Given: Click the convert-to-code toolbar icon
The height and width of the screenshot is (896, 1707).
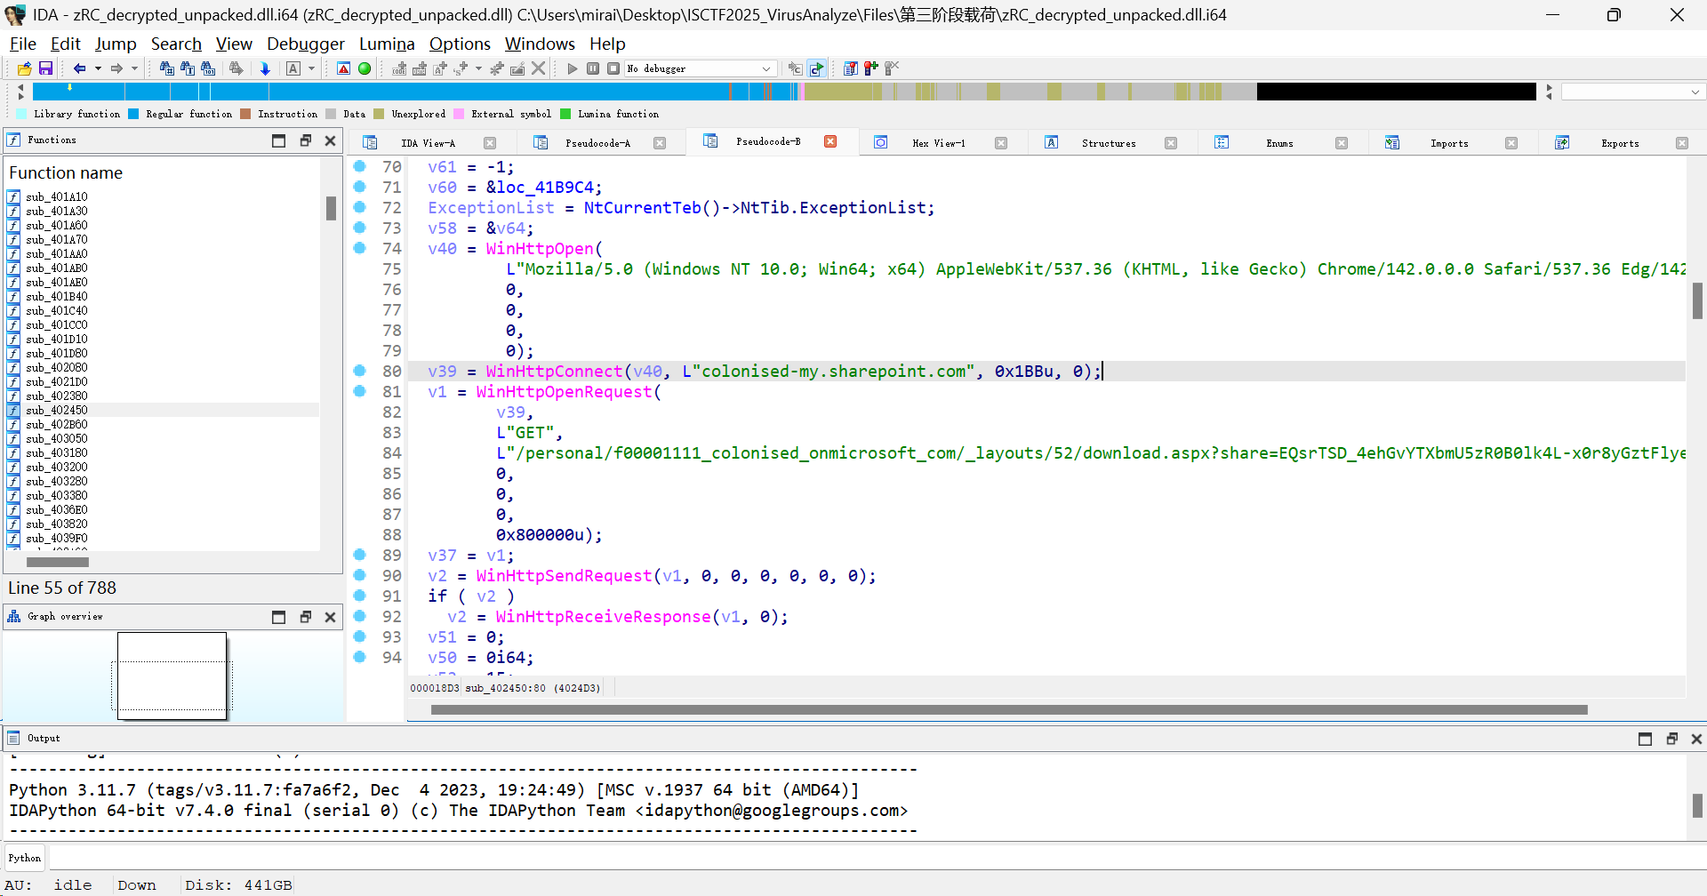Looking at the screenshot, I should [x=399, y=68].
